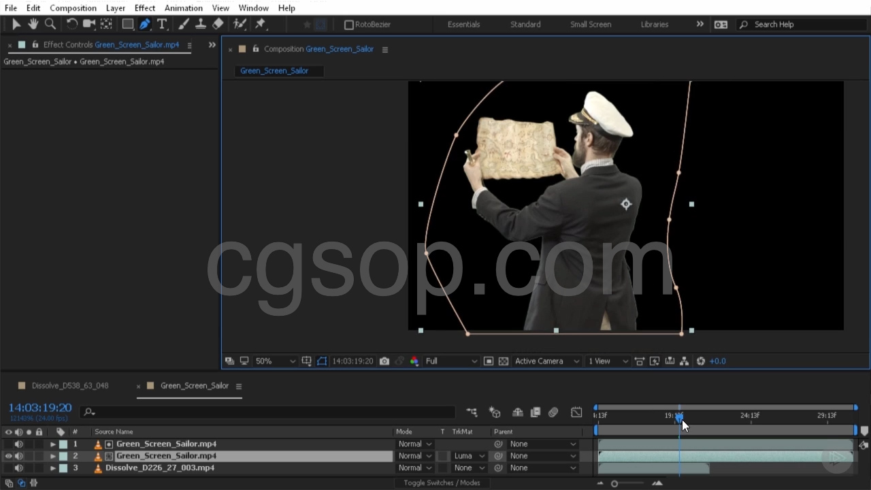Viewport: 871px width, 490px height.
Task: Expand layer 1 Green_Screen_Sailor.mp4 properties
Action: coord(53,444)
